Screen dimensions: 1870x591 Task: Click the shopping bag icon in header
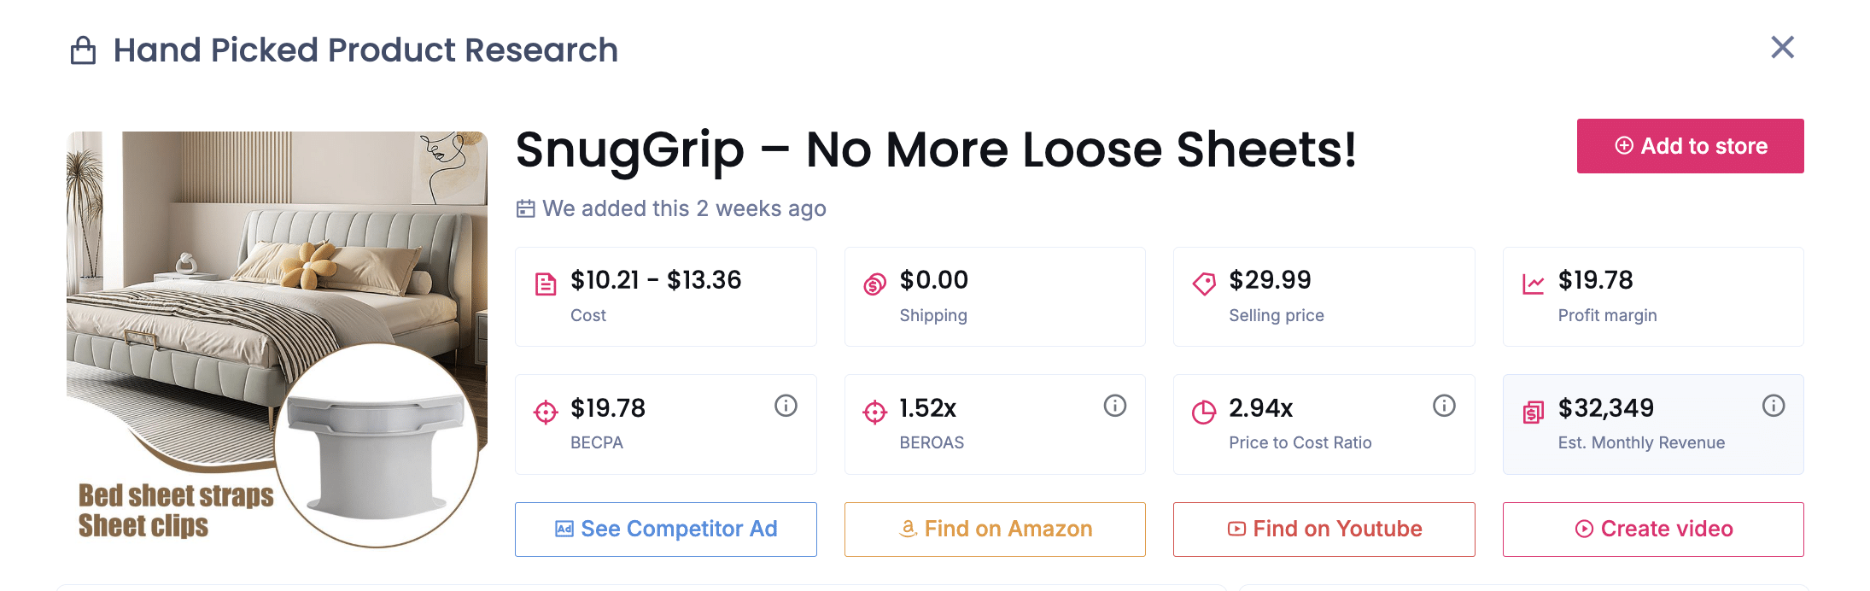pos(83,50)
